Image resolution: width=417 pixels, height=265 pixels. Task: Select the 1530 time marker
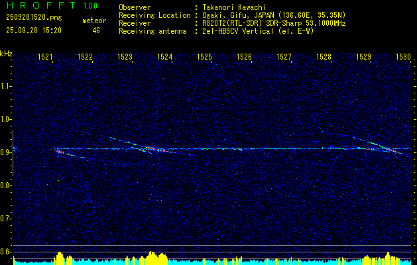403,58
